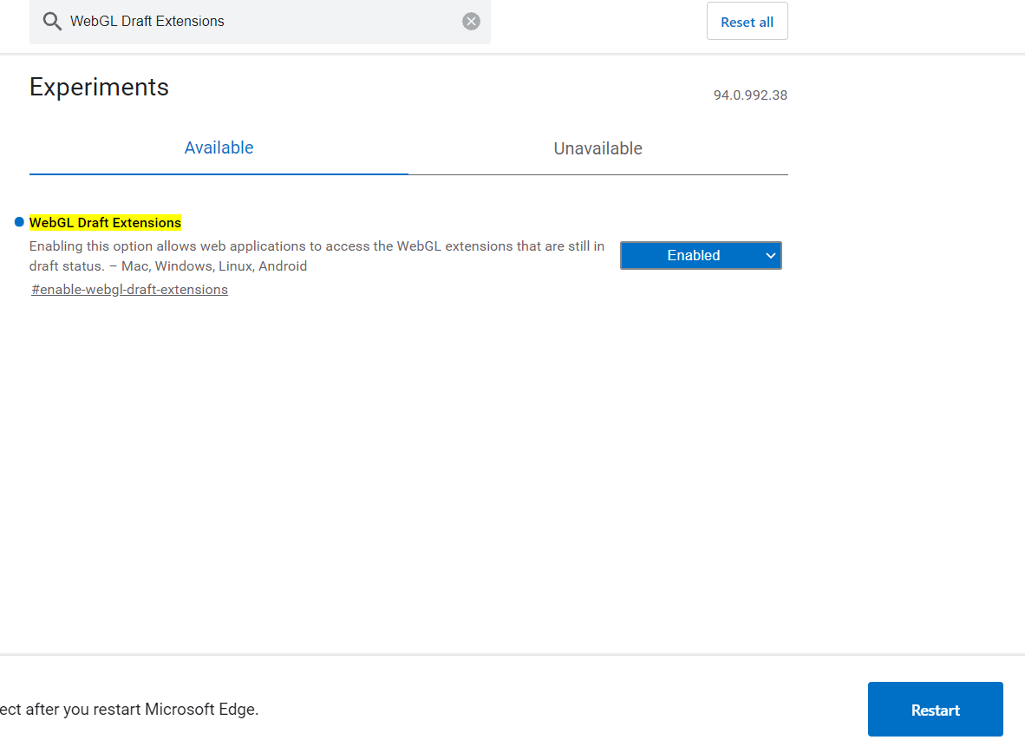Click the dropdown chevron on the Enabled selector
The height and width of the screenshot is (753, 1025).
(770, 255)
